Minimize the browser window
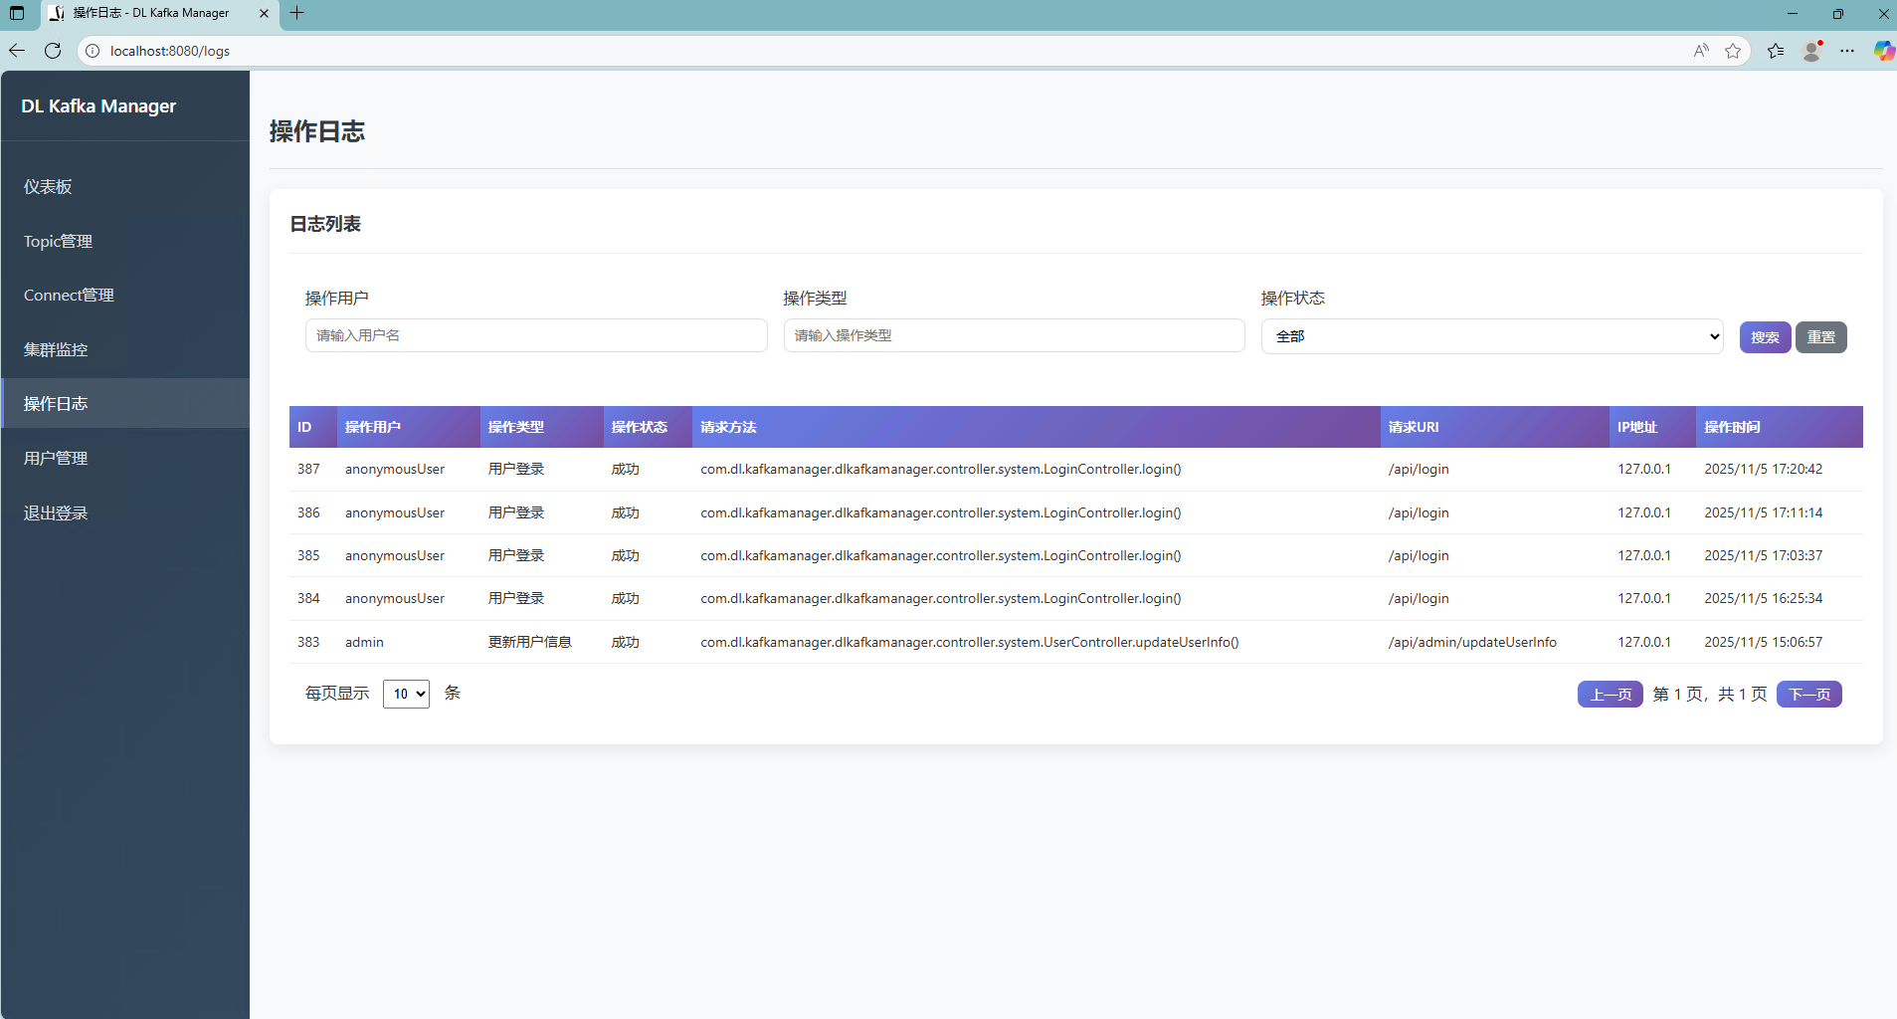Image resolution: width=1897 pixels, height=1019 pixels. tap(1792, 13)
